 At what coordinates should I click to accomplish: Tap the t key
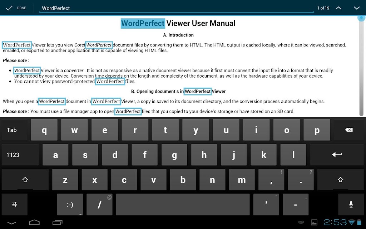click(165, 130)
